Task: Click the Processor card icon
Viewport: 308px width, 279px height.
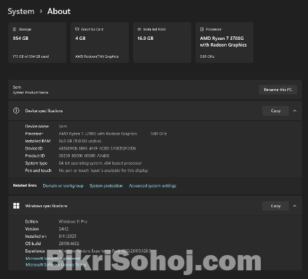Action: [x=202, y=29]
